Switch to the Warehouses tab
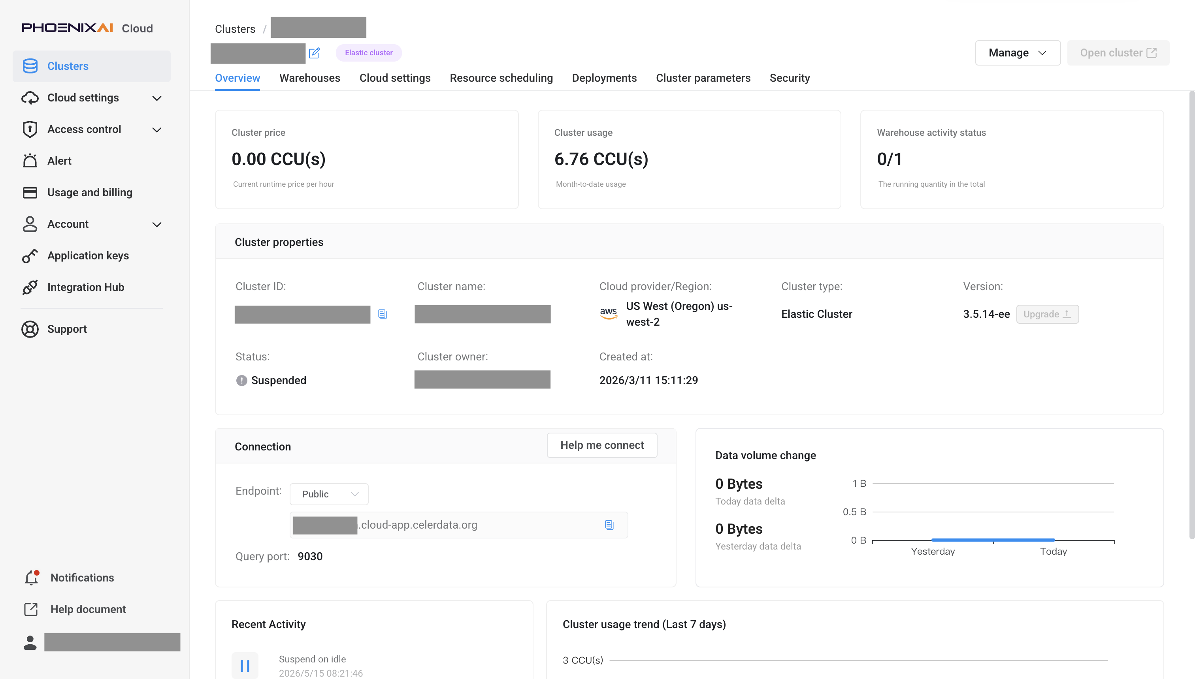This screenshot has width=1195, height=679. click(x=310, y=78)
